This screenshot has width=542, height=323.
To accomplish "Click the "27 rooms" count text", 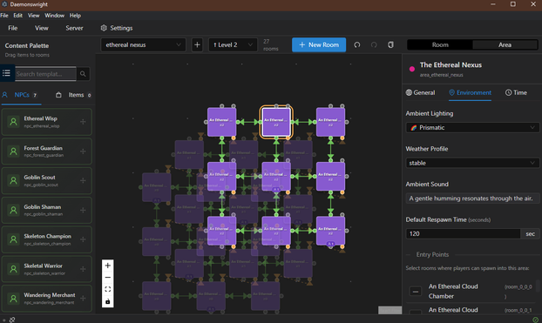I will coord(270,45).
